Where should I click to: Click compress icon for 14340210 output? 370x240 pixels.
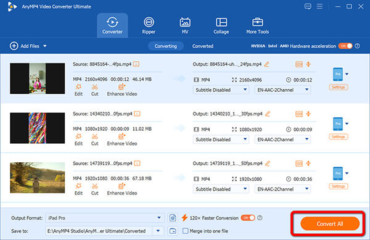[308, 114]
